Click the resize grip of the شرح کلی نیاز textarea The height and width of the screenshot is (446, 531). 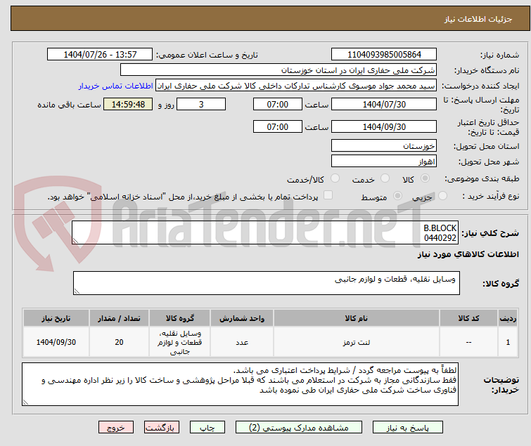[x=75, y=241]
